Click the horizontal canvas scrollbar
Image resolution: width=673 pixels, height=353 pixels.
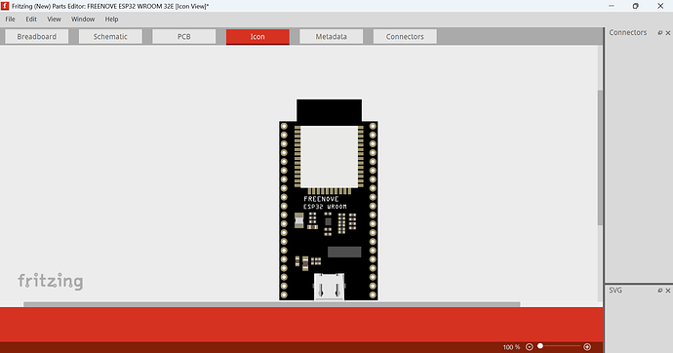(272, 304)
